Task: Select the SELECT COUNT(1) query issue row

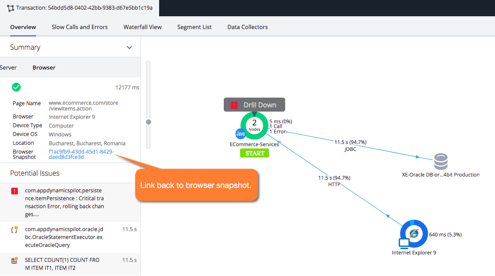Action: [70, 264]
